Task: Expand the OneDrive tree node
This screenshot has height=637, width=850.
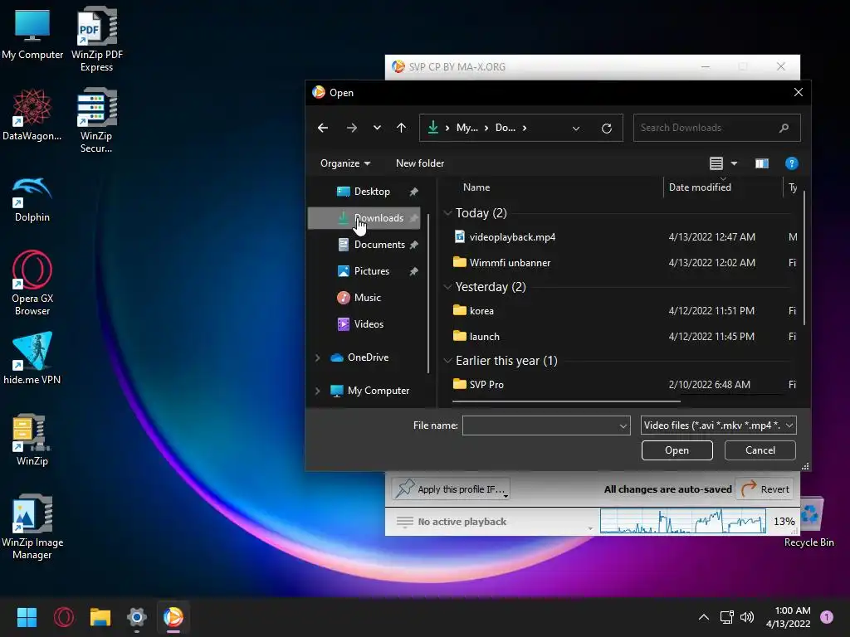Action: pyautogui.click(x=318, y=357)
